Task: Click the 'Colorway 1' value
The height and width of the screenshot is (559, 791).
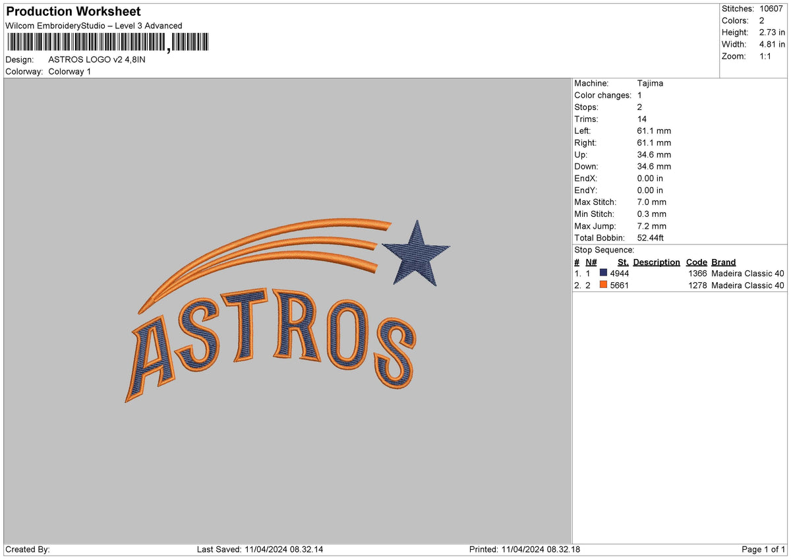Action: [x=70, y=71]
